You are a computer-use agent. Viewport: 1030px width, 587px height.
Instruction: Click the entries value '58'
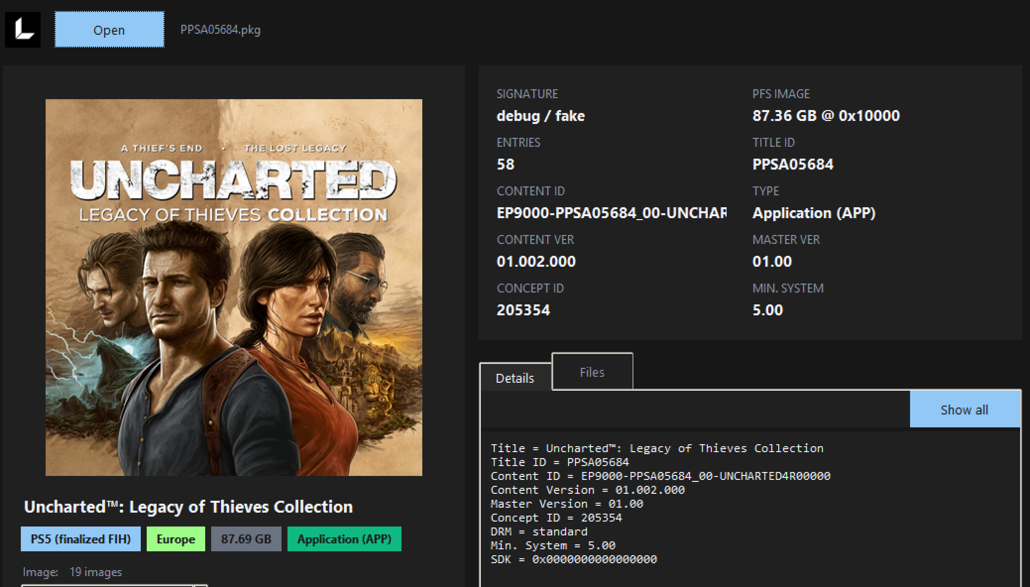[x=506, y=164]
